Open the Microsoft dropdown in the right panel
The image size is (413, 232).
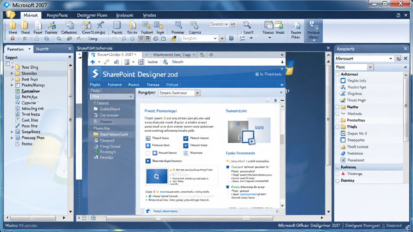pos(390,58)
